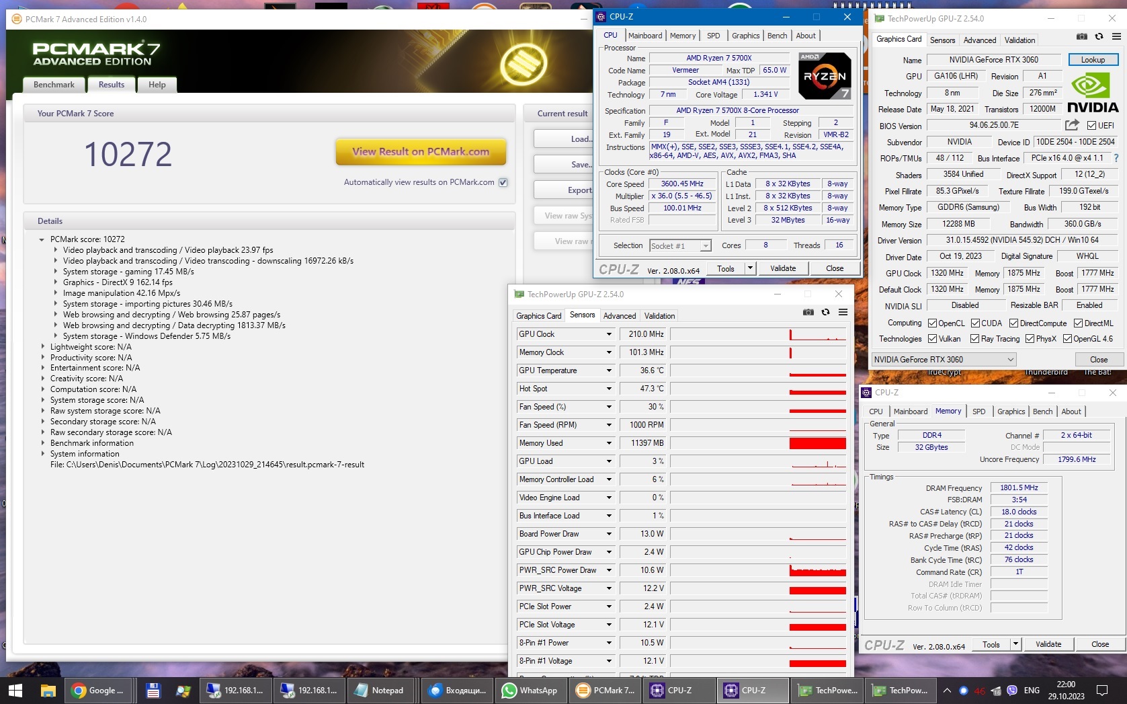Viewport: 1127px width, 704px height.
Task: Open the NVIDIA GeForce RTX 3060 GPU selector
Action: (x=944, y=360)
